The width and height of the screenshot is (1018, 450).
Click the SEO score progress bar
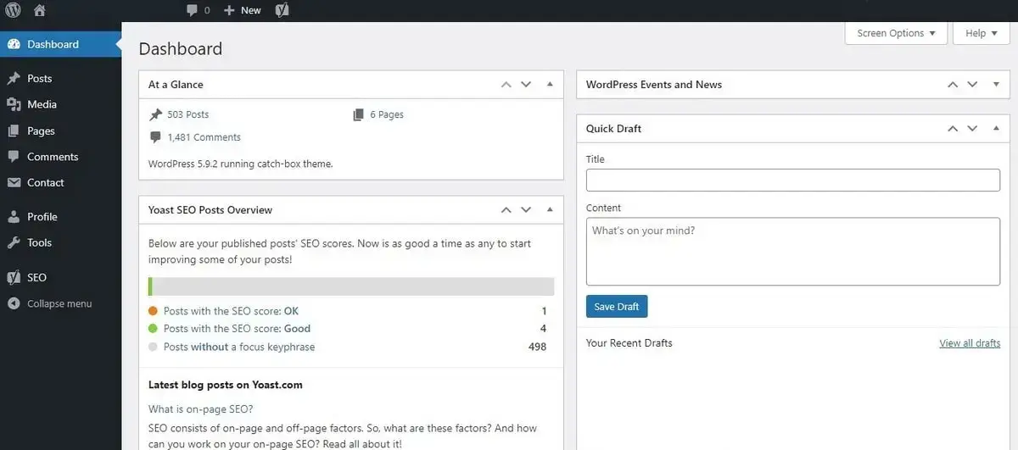point(351,286)
